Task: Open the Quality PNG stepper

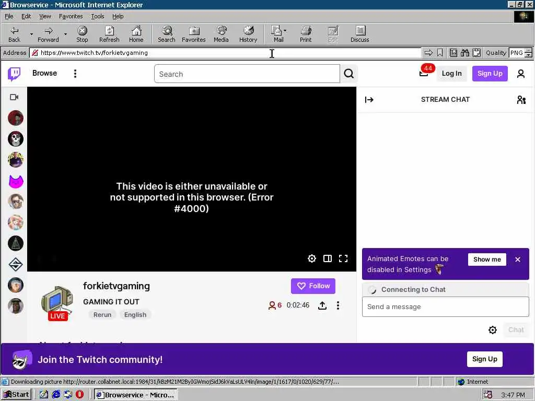Action: click(528, 53)
